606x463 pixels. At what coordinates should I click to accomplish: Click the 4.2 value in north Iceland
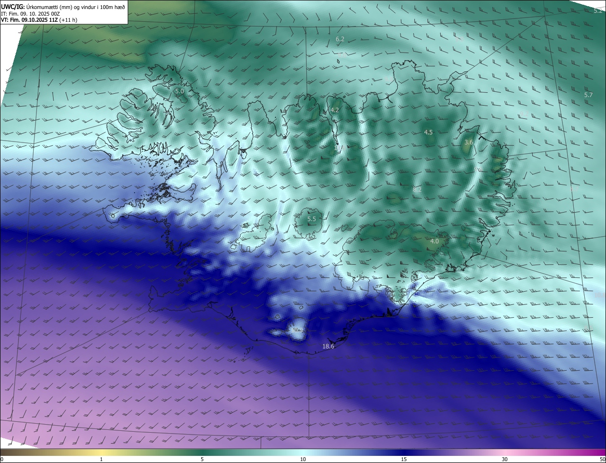335,110
